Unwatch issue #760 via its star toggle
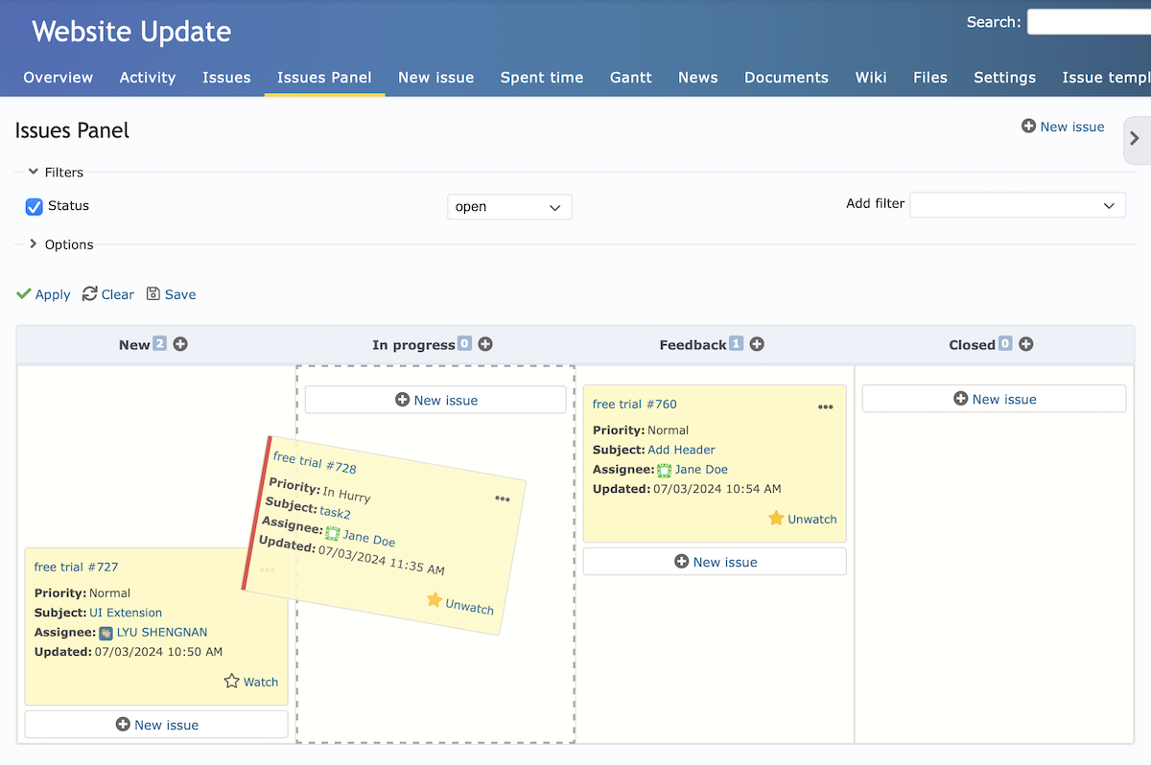This screenshot has height=765, width=1151. (776, 518)
